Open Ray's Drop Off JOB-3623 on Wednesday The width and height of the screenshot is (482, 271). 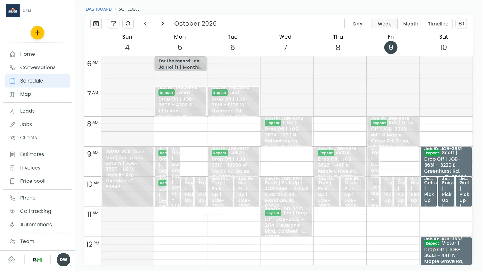point(286,222)
